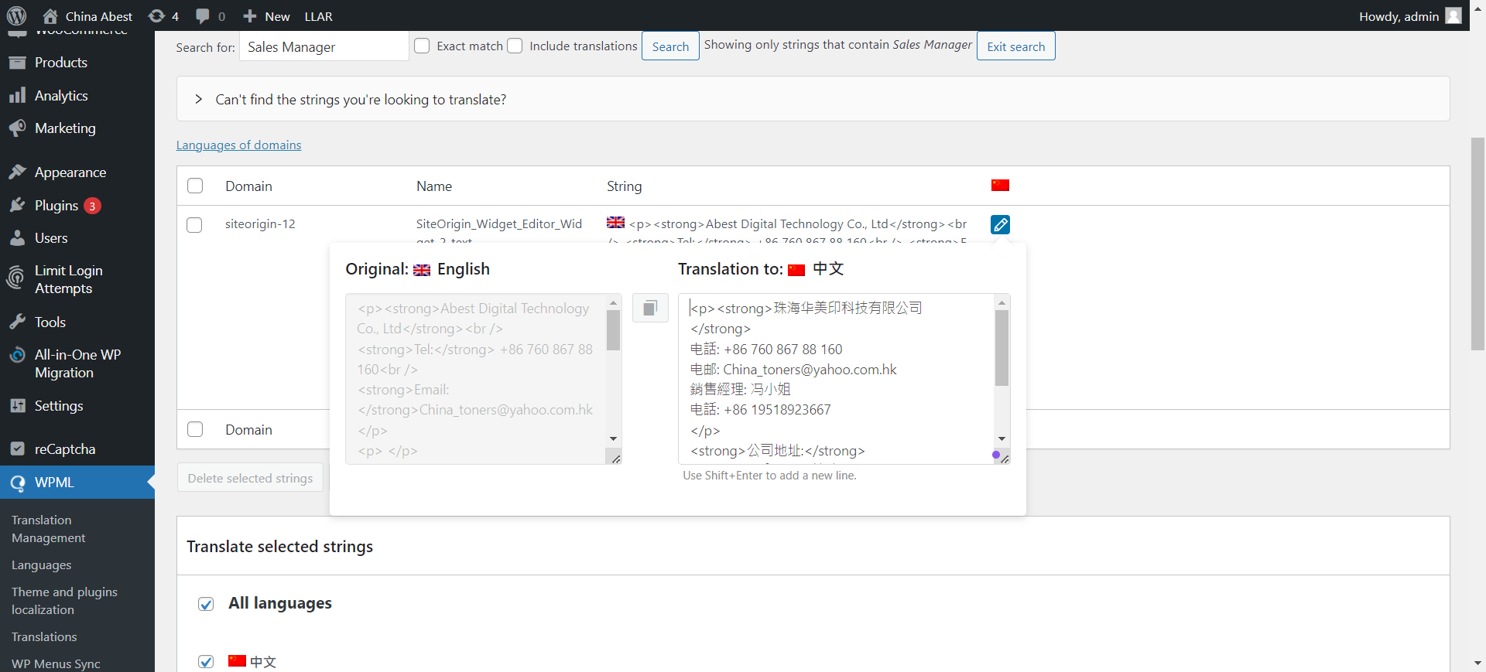Image resolution: width=1486 pixels, height=672 pixels.
Task: Visit site via China Abest home icon
Action: pyautogui.click(x=50, y=16)
